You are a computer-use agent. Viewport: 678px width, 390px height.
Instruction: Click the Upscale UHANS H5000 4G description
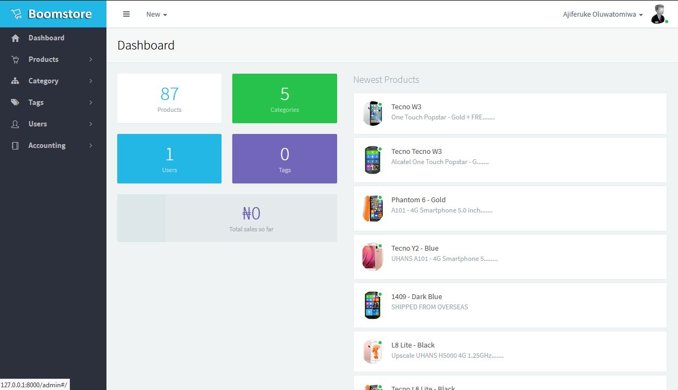tap(447, 356)
